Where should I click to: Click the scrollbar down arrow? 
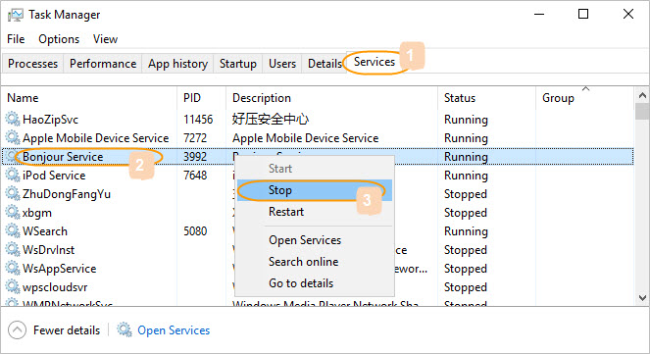642,298
